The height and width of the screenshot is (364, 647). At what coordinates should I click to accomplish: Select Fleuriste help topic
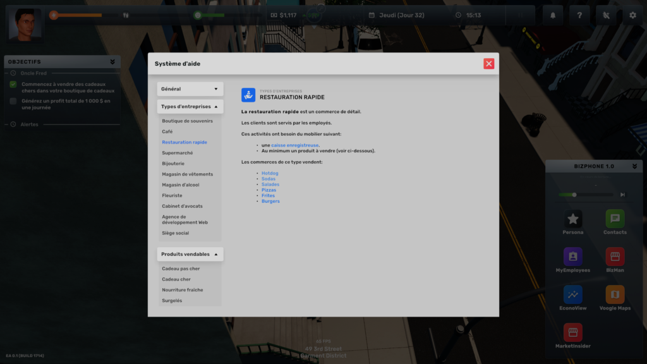172,196
